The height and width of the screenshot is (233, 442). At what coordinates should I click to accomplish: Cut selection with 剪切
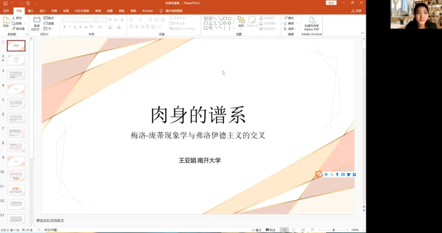coord(17,18)
